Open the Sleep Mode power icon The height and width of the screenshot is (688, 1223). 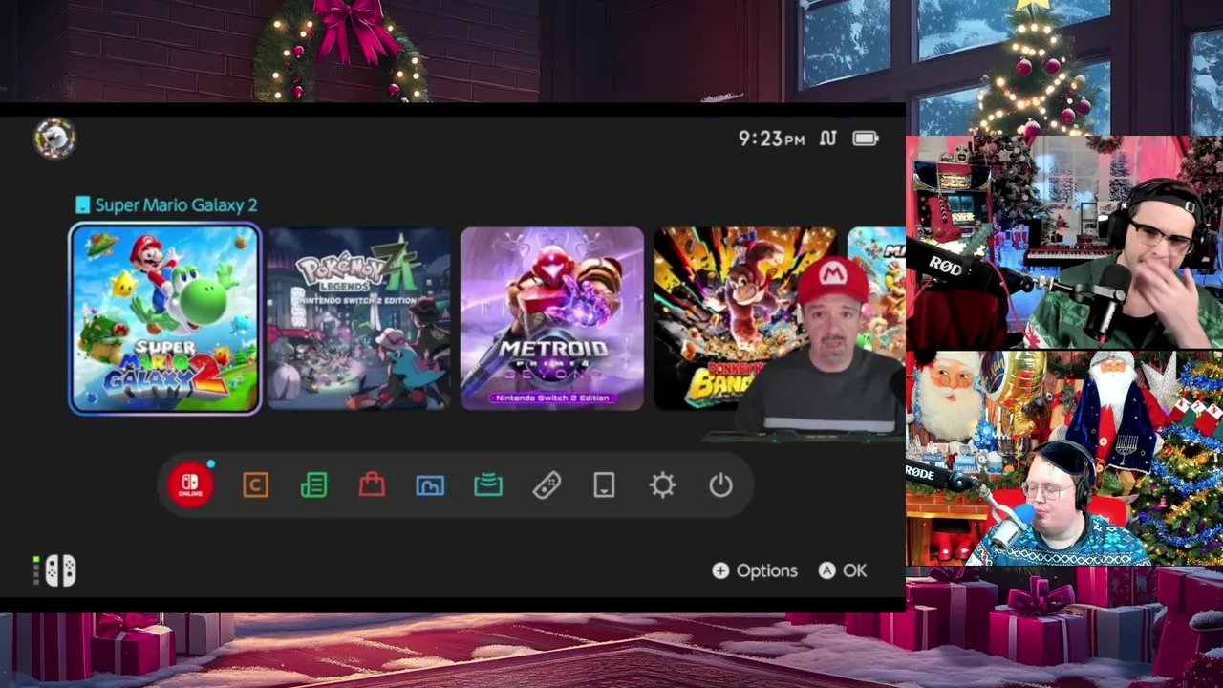(x=720, y=485)
